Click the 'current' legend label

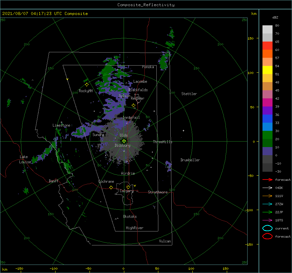coord(282,228)
